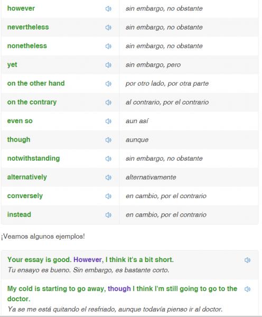Play audio for "however"

108,8
